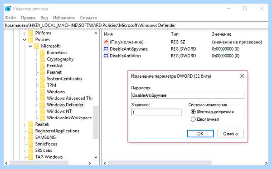Click the Piriform folder icon
This screenshot has width=272, height=169.
[31, 33]
